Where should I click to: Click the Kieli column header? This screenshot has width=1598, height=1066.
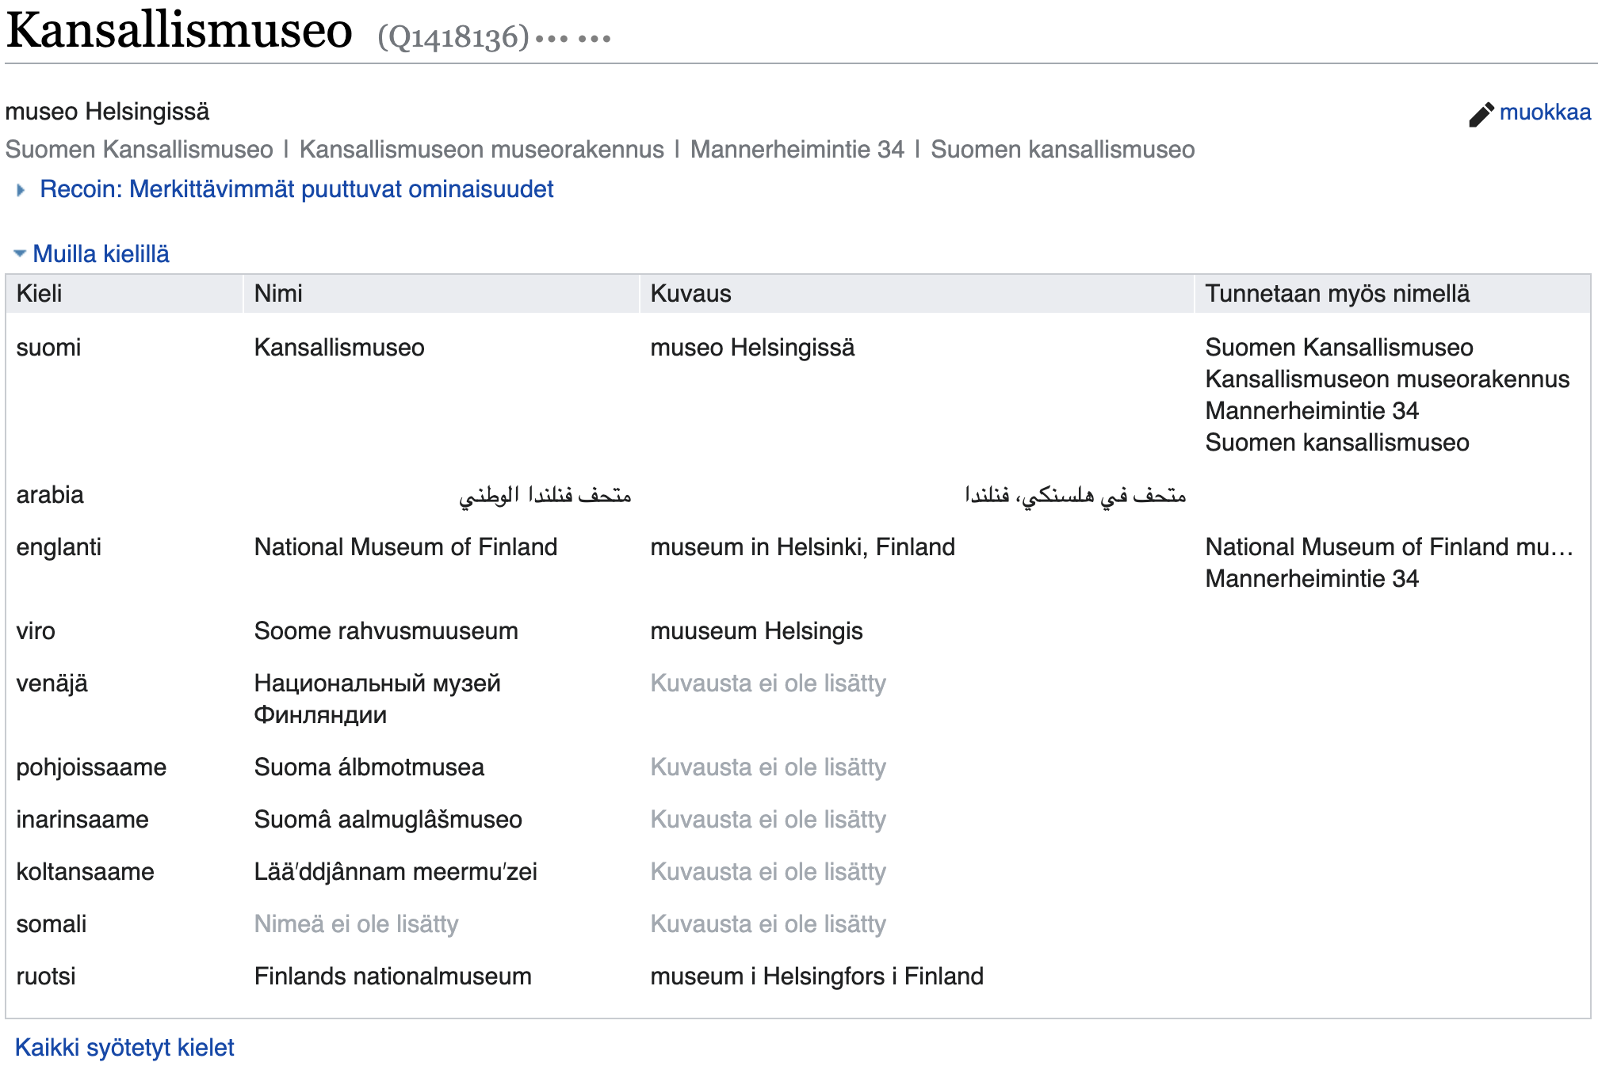pos(124,294)
